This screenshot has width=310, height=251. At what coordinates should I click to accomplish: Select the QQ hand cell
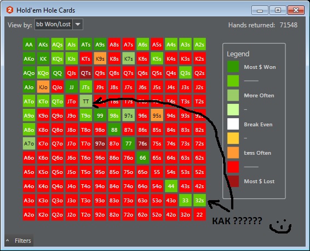[58, 73]
